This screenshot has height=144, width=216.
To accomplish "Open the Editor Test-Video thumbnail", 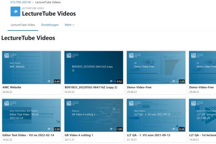I will pos(31,115).
